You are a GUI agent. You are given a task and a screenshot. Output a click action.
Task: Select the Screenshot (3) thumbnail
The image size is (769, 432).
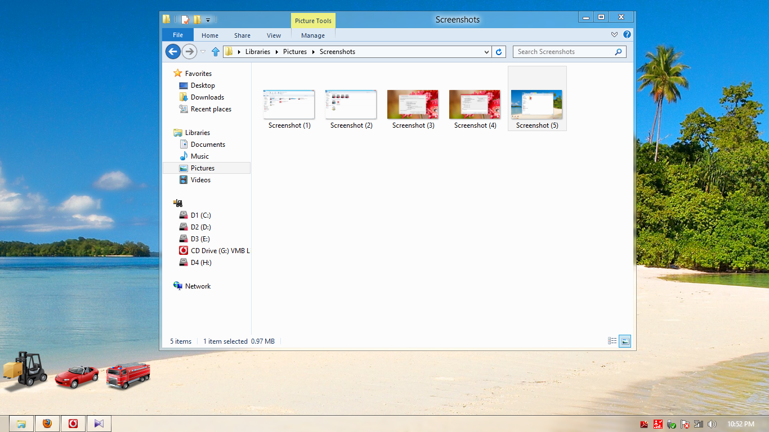tap(413, 105)
